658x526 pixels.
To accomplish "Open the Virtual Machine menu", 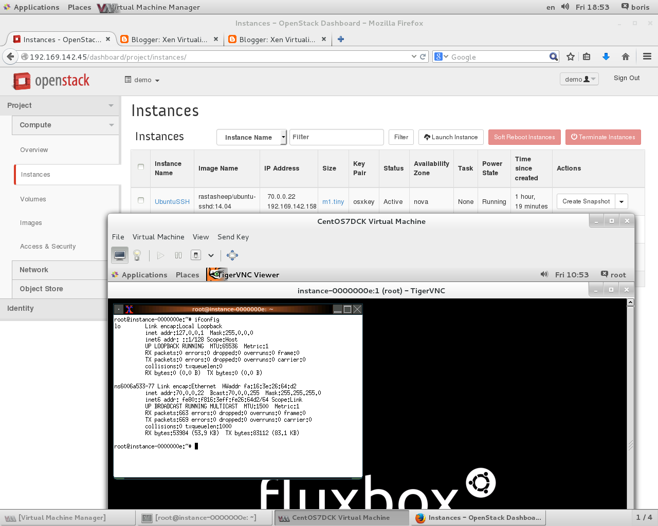I will click(158, 237).
